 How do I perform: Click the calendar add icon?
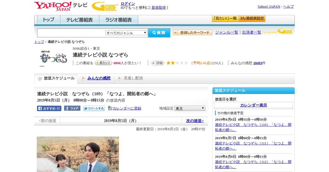coord(110,108)
